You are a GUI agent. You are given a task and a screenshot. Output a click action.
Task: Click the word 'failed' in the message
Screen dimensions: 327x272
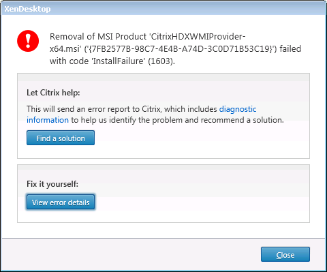click(x=290, y=49)
